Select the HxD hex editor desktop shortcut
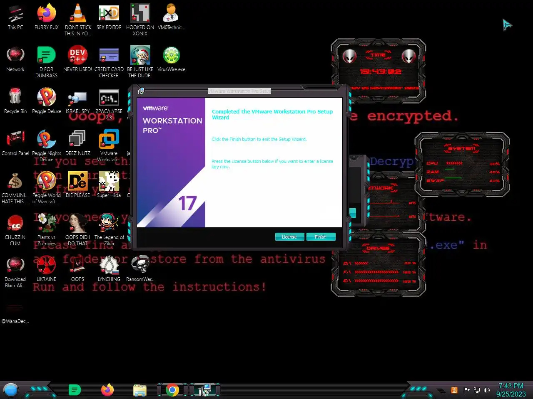Screen dimensions: 533x399 click(x=109, y=17)
